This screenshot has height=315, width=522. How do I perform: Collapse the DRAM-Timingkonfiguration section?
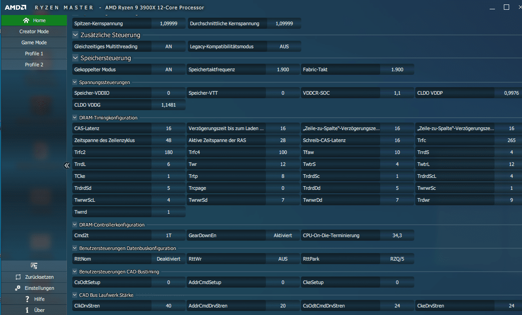pos(74,118)
